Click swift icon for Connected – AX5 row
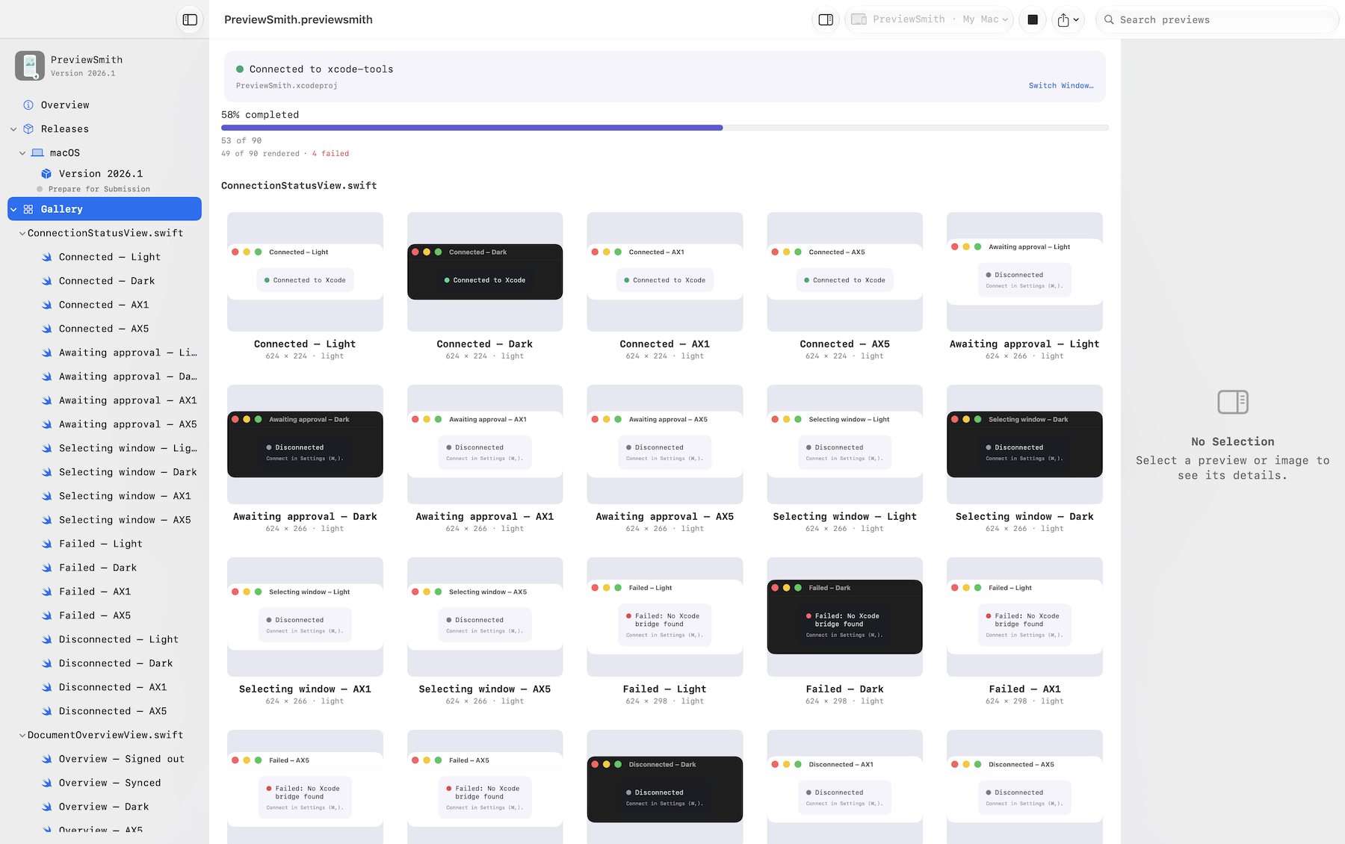 [46, 329]
